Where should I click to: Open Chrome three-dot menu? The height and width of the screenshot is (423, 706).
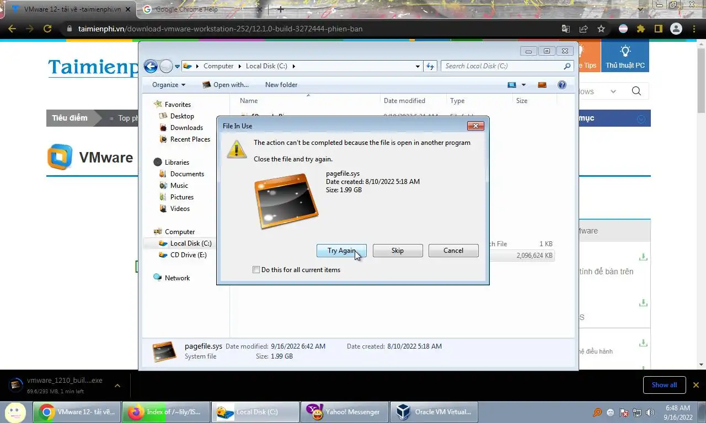pos(693,29)
